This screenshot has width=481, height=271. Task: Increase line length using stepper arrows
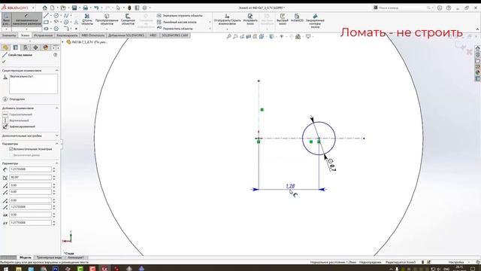[54, 168]
